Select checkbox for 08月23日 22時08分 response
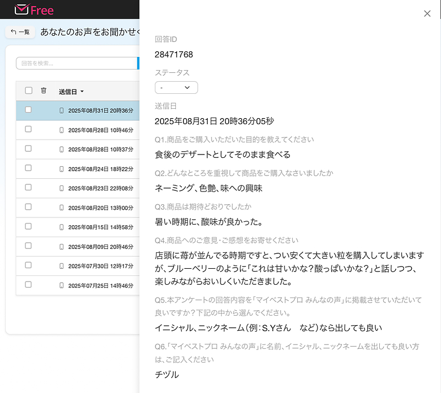Viewport: 441px width, 393px height. [x=29, y=188]
